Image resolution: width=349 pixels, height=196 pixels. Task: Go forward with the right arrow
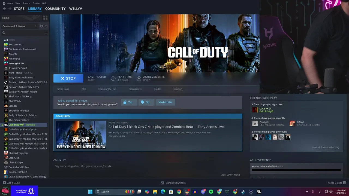10,9
